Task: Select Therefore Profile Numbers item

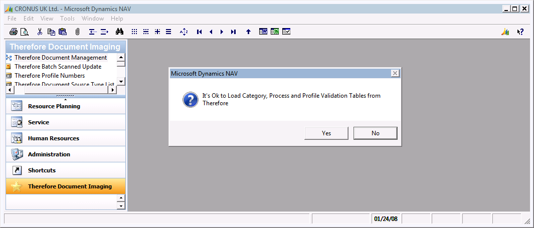Action: coord(50,75)
